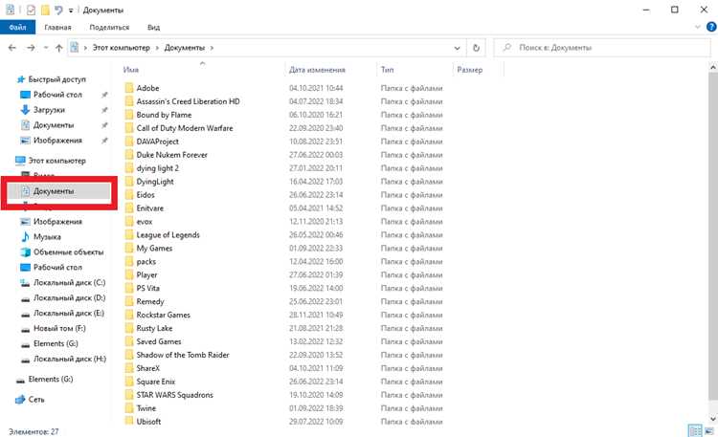
Task: Expand the chevron after Этот компьютер in path
Action: pyautogui.click(x=157, y=48)
